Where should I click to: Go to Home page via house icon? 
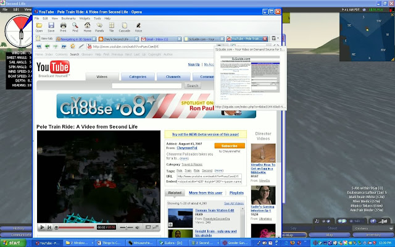point(87,27)
